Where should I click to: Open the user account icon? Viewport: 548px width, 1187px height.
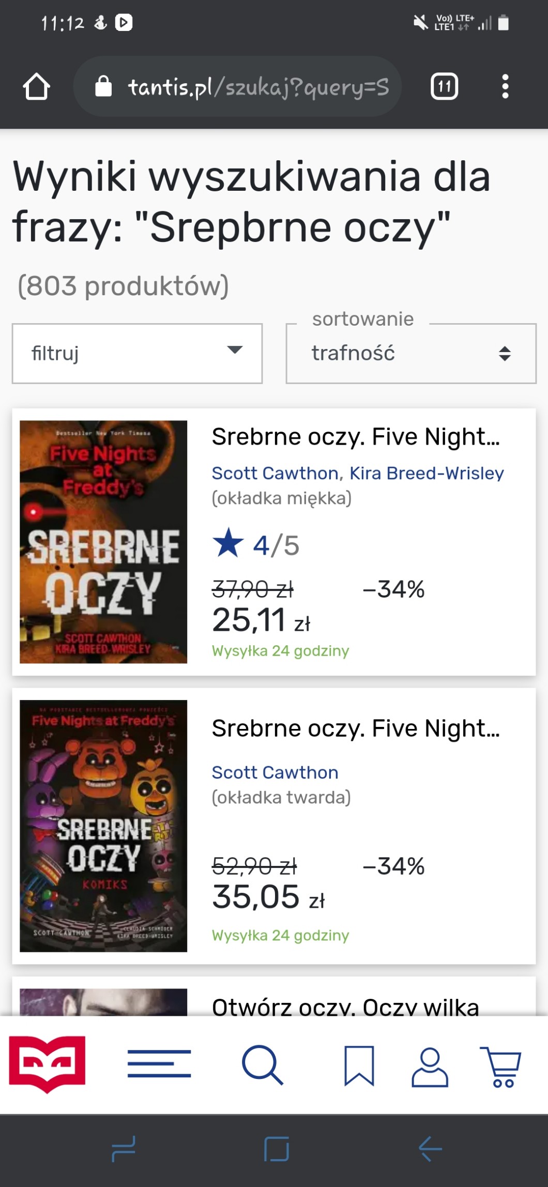(x=430, y=1066)
